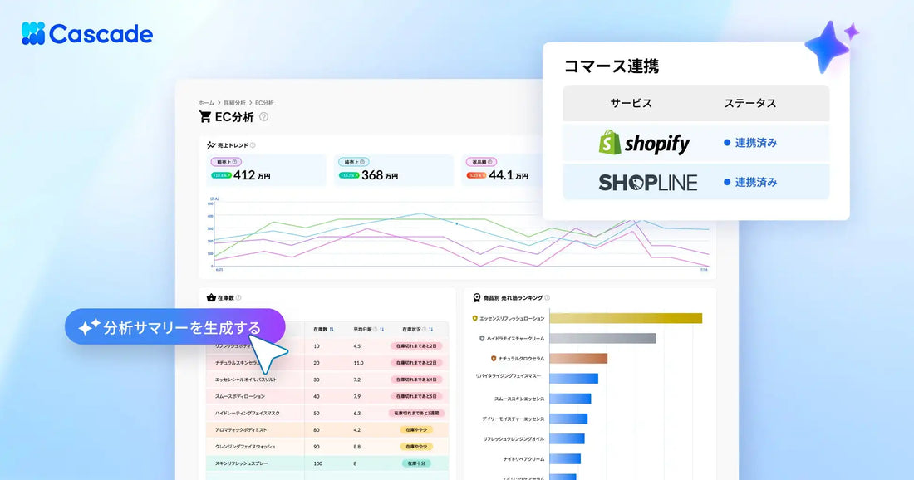This screenshot has width=914, height=480.
Task: Click the silver bar for ハイドラモイスチャークリーム
Action: coord(602,339)
